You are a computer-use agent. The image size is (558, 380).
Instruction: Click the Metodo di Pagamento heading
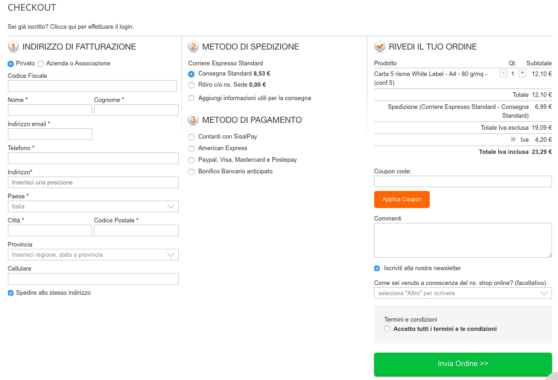252,120
